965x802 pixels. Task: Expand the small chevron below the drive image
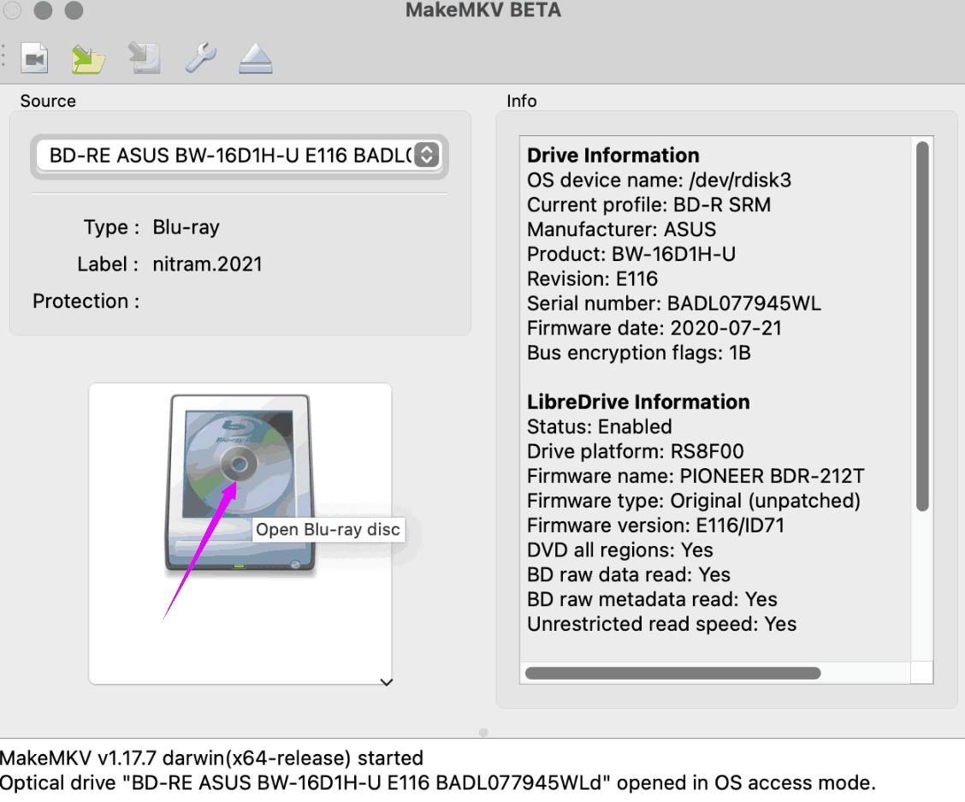pos(386,682)
